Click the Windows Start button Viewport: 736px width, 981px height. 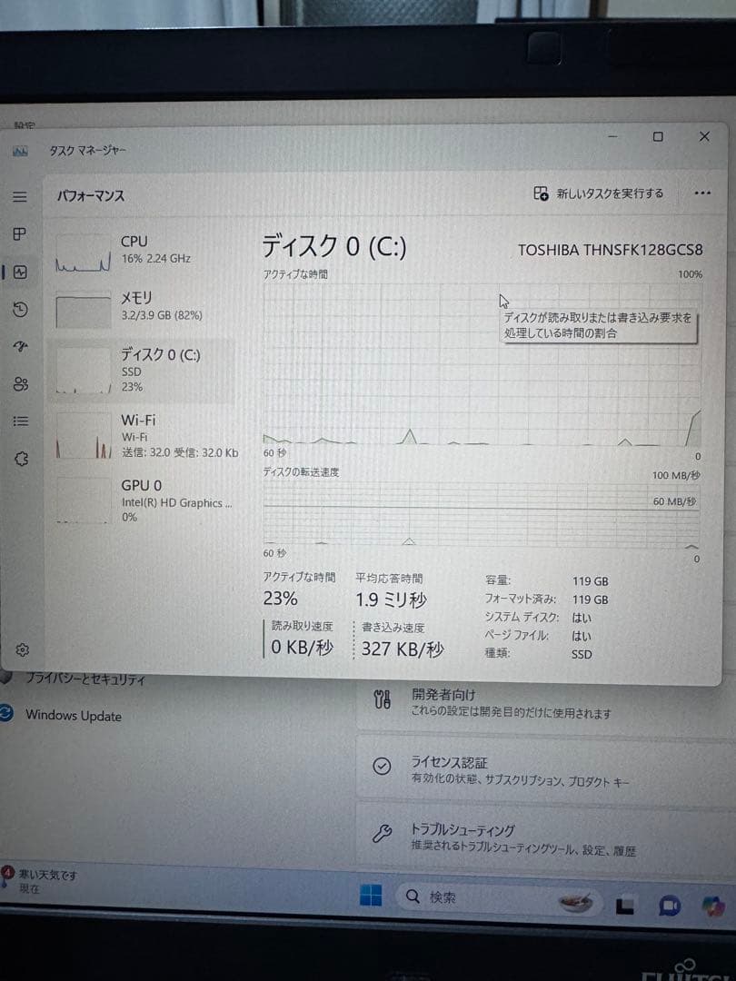(371, 895)
